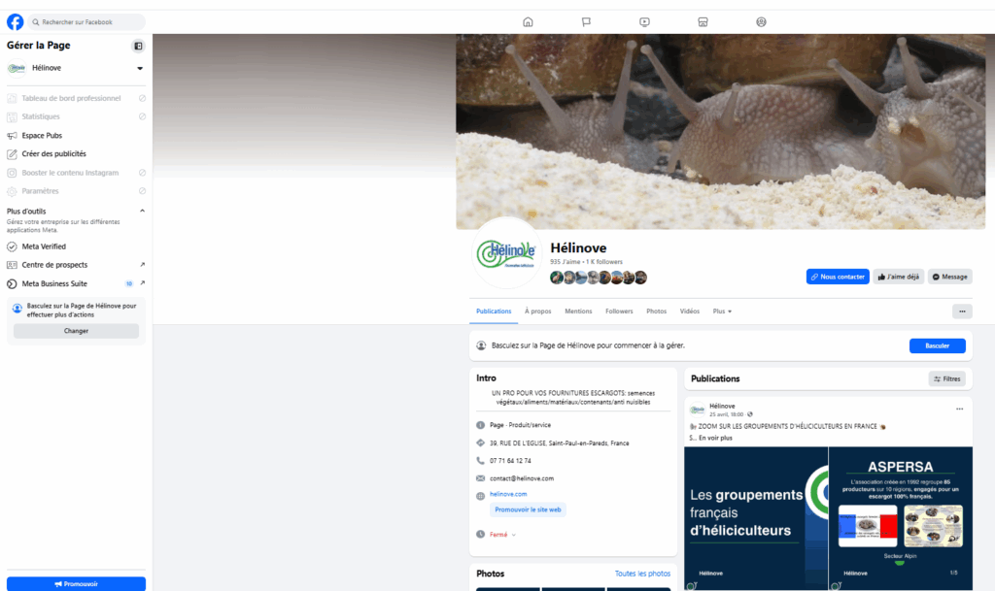
Task: Expand the Plus tab dropdown
Action: [722, 311]
